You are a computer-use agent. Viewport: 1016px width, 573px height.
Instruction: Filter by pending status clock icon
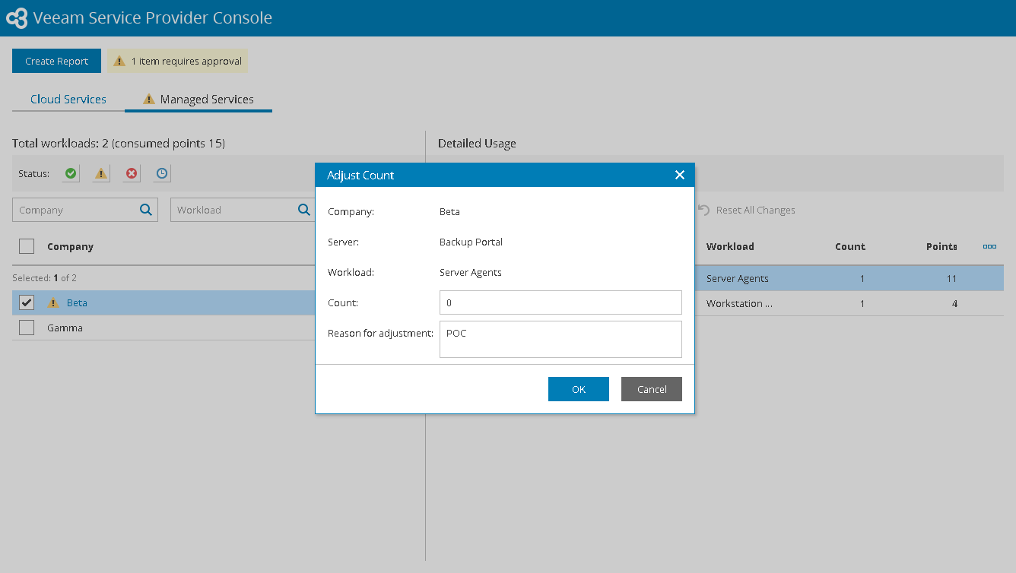click(x=162, y=174)
